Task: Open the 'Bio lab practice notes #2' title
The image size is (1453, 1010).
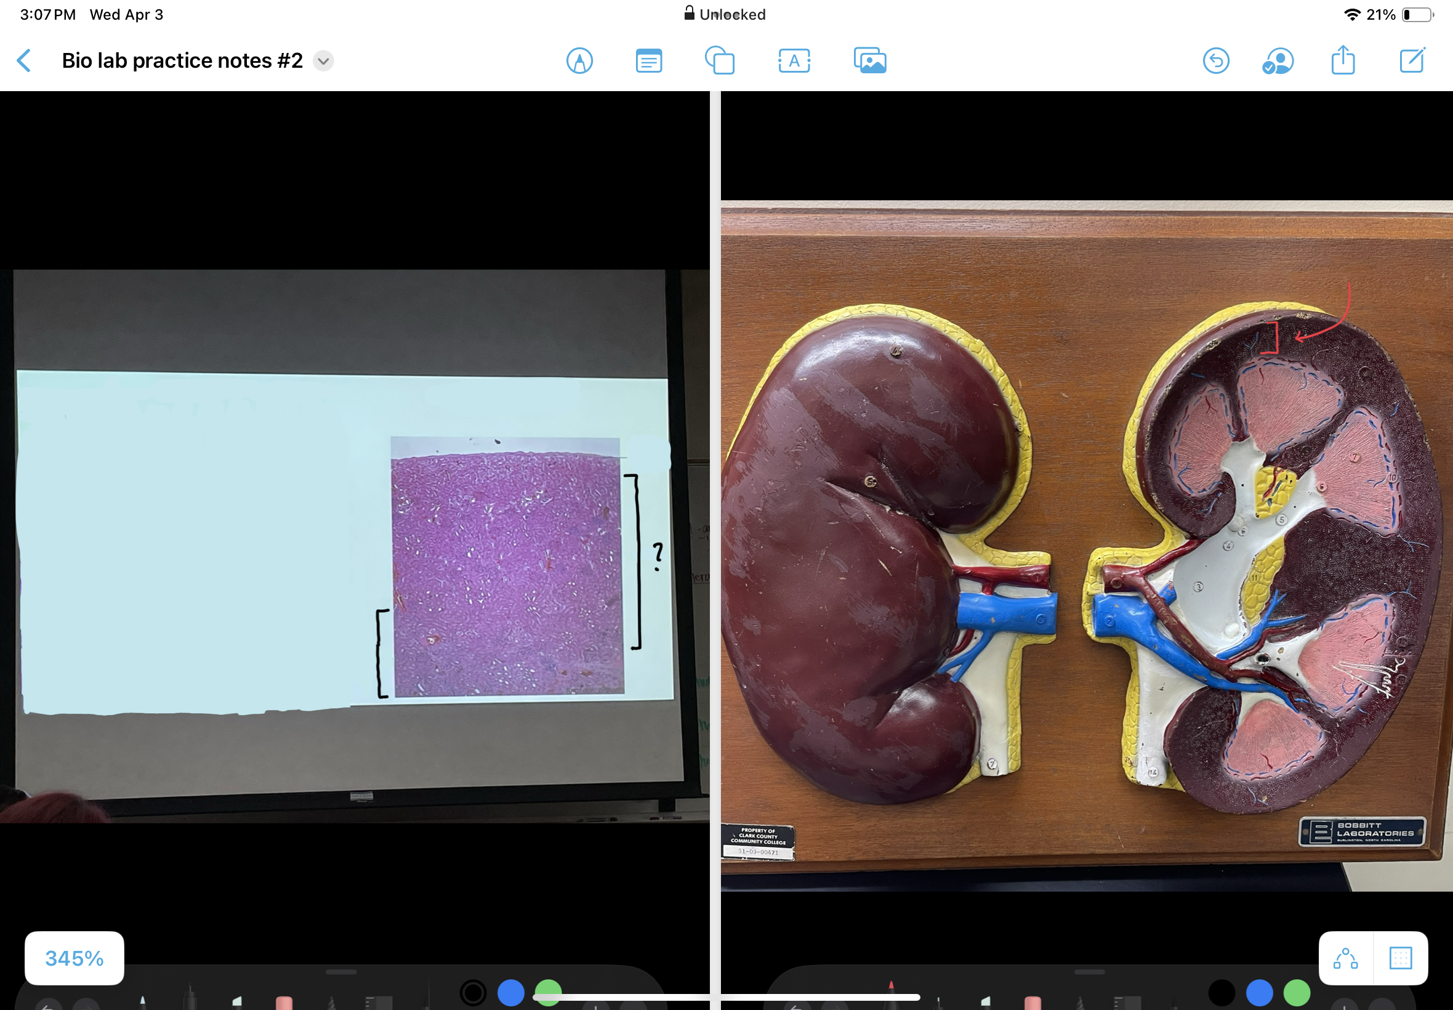Action: pyautogui.click(x=182, y=61)
